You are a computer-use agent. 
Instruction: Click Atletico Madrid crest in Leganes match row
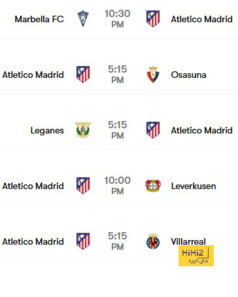(153, 130)
